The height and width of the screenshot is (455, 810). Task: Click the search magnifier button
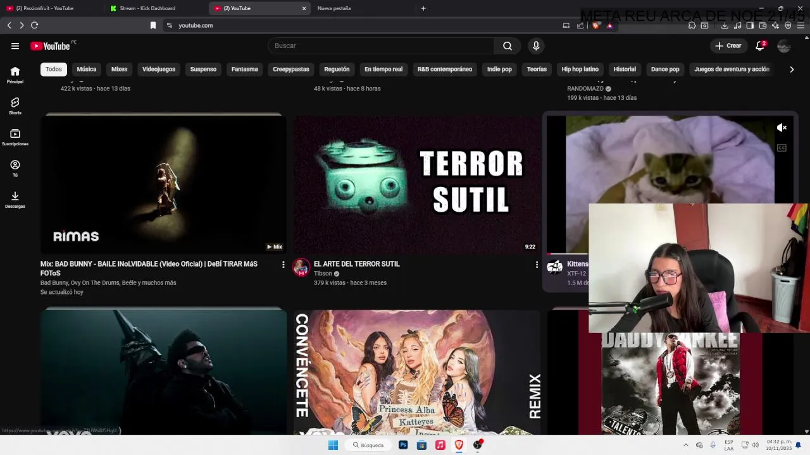point(507,45)
